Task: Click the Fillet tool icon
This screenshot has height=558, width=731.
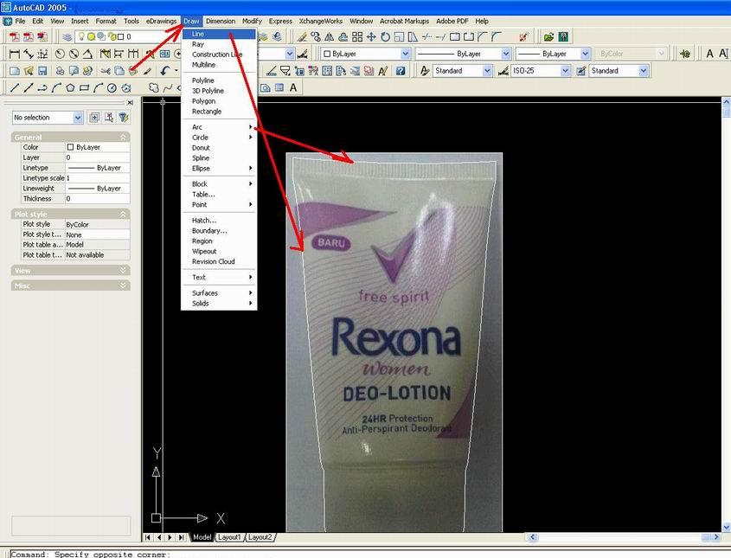Action: pyautogui.click(x=497, y=36)
